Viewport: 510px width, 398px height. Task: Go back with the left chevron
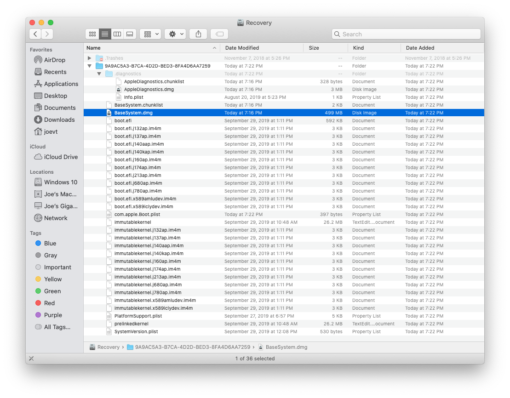[35, 34]
